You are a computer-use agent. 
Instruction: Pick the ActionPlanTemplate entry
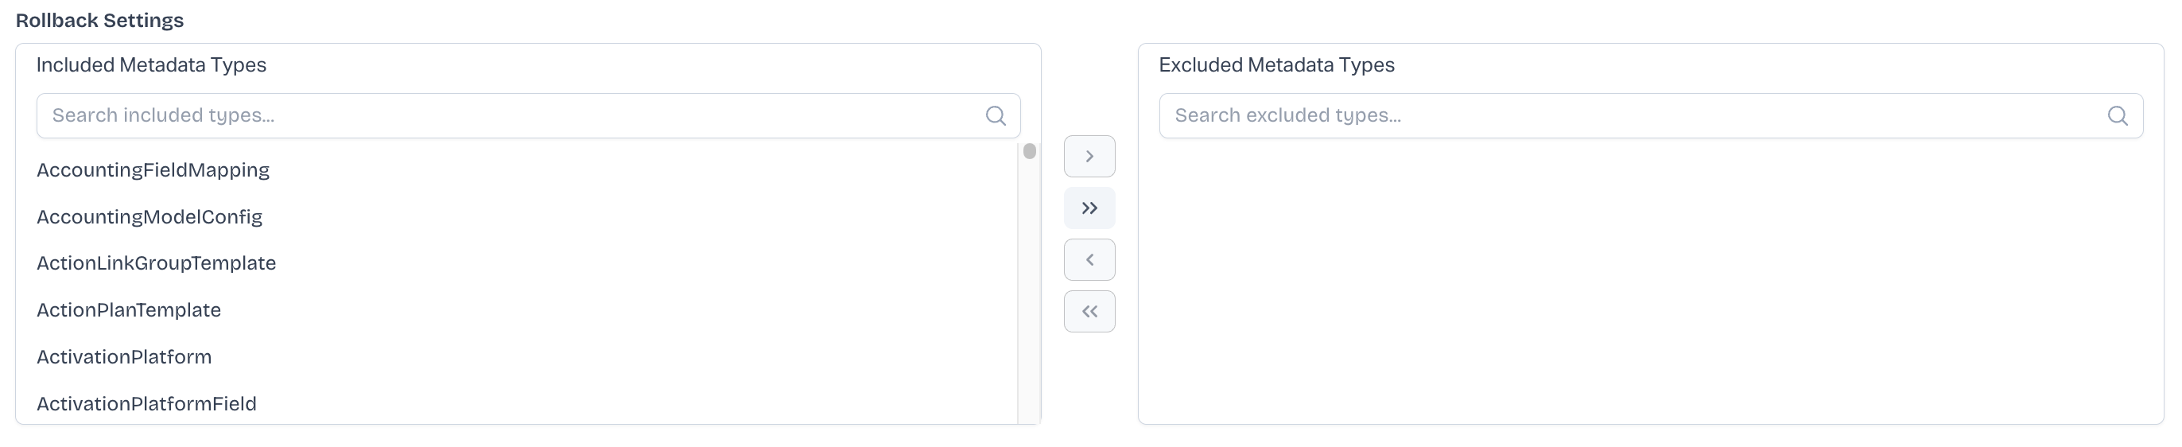click(129, 310)
